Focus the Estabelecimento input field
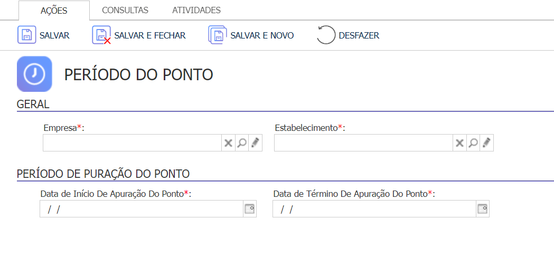 point(363,143)
